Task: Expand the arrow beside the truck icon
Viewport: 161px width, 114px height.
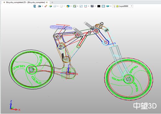Action: coord(42,6)
